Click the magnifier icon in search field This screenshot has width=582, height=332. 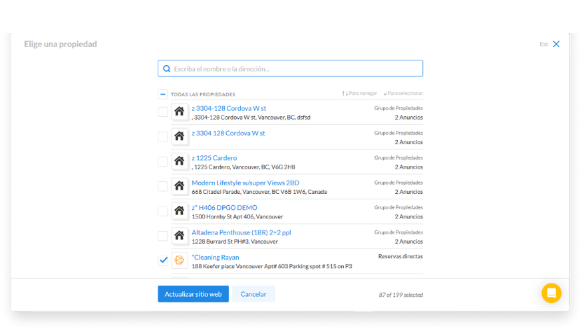(167, 69)
